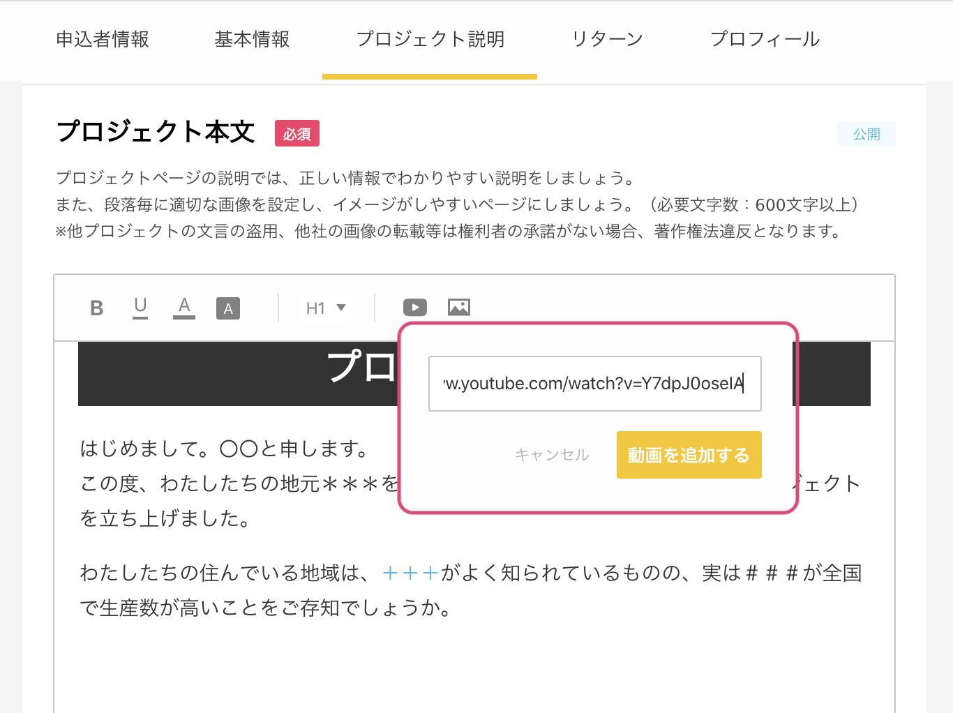Click the red 必須 badge
Screen dimensions: 953x713
pos(297,133)
